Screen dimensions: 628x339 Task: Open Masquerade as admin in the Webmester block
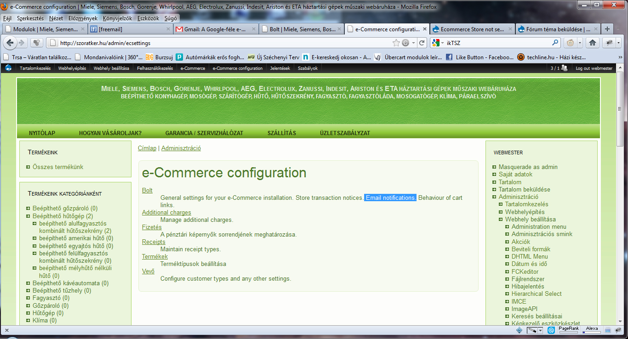528,167
